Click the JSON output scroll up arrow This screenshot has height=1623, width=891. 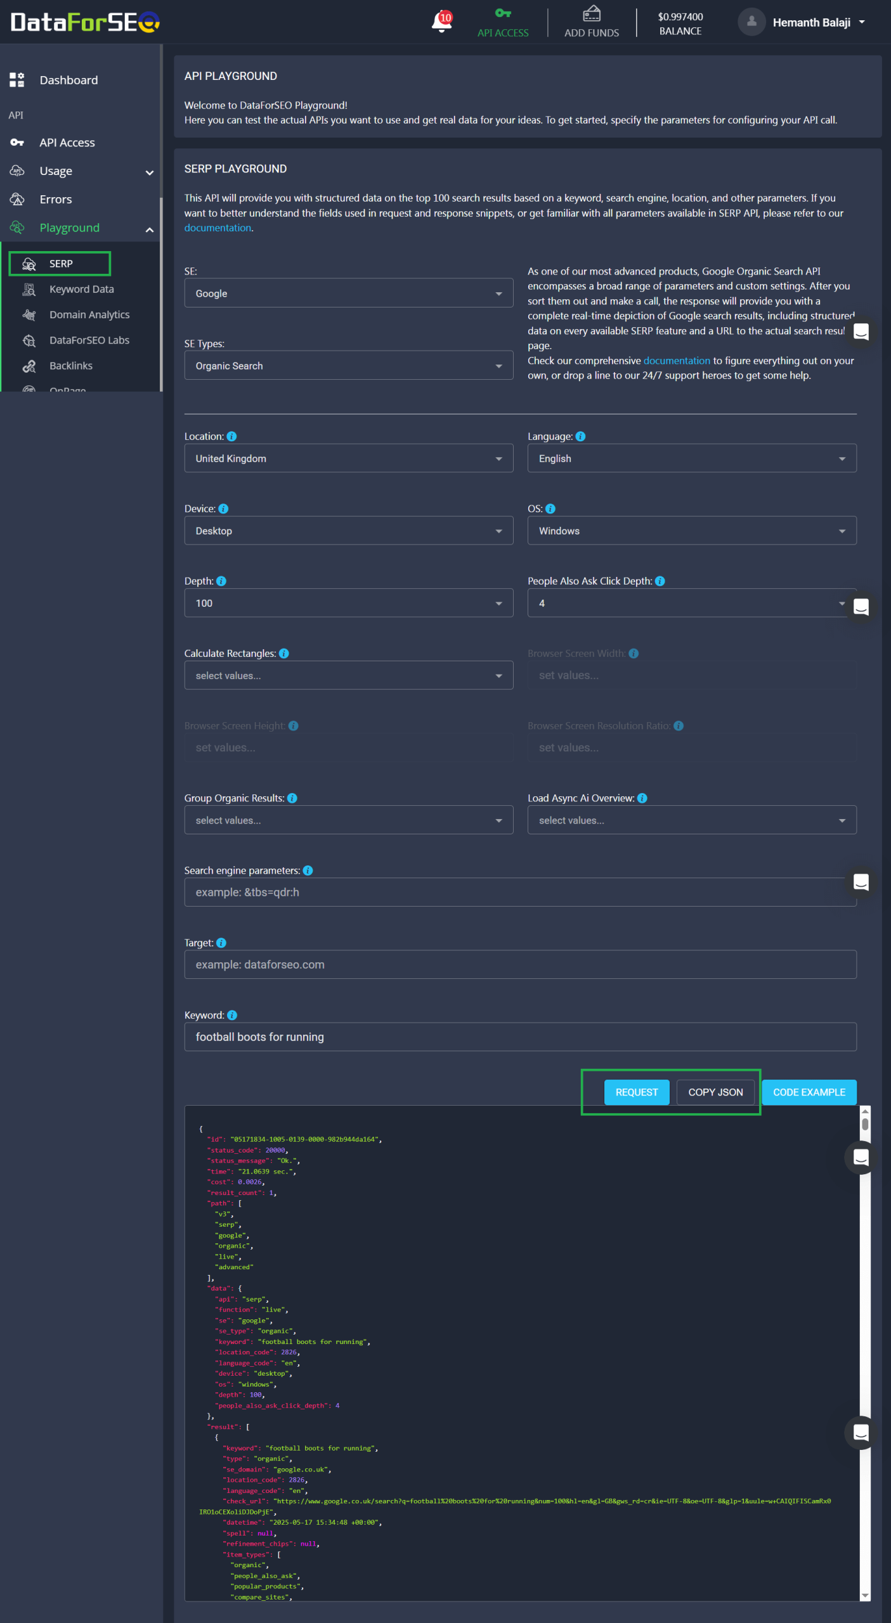click(x=865, y=1111)
